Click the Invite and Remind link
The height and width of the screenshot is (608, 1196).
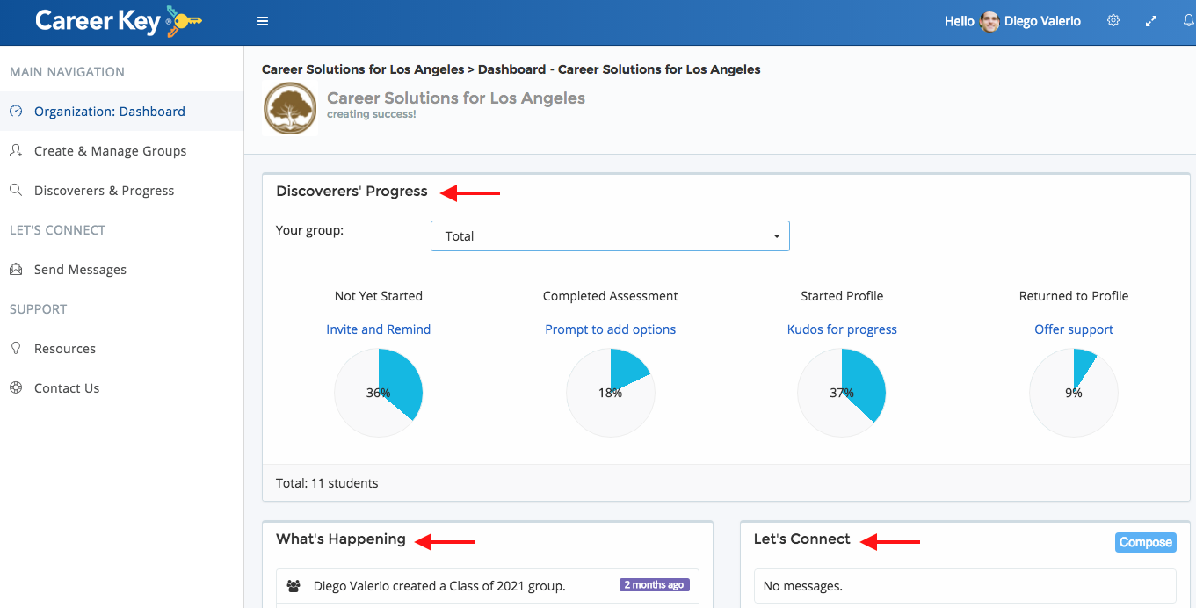pyautogui.click(x=379, y=329)
